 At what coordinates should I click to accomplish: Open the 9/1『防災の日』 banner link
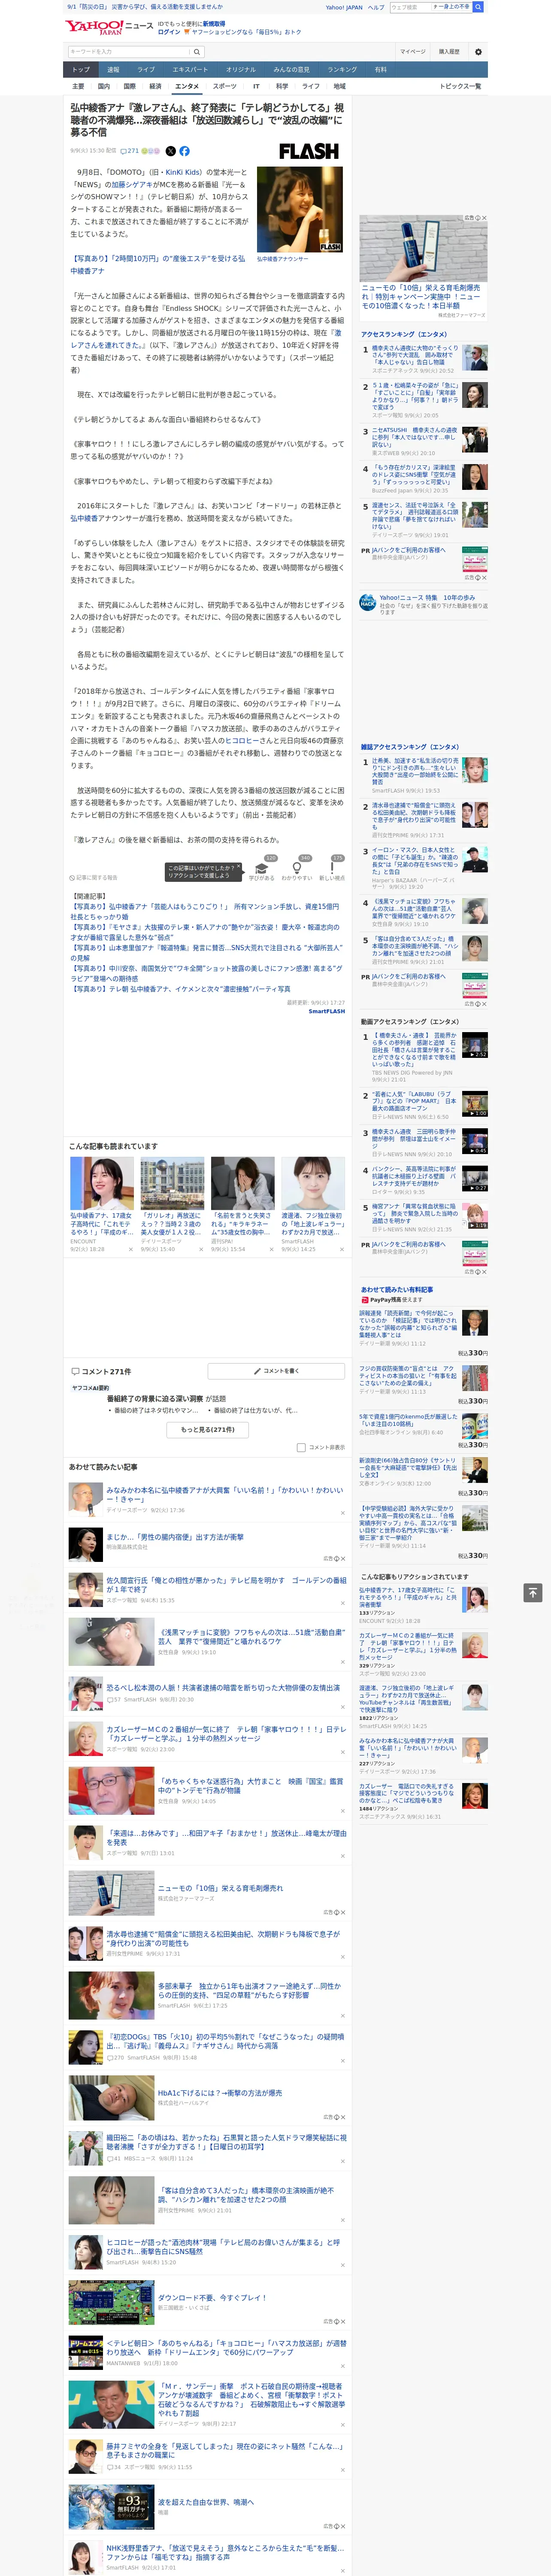pyautogui.click(x=144, y=7)
